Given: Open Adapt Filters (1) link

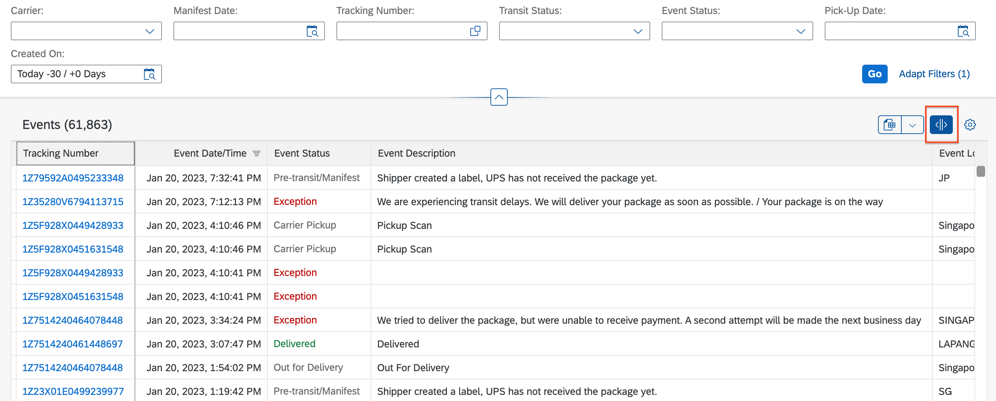Looking at the screenshot, I should 934,74.
